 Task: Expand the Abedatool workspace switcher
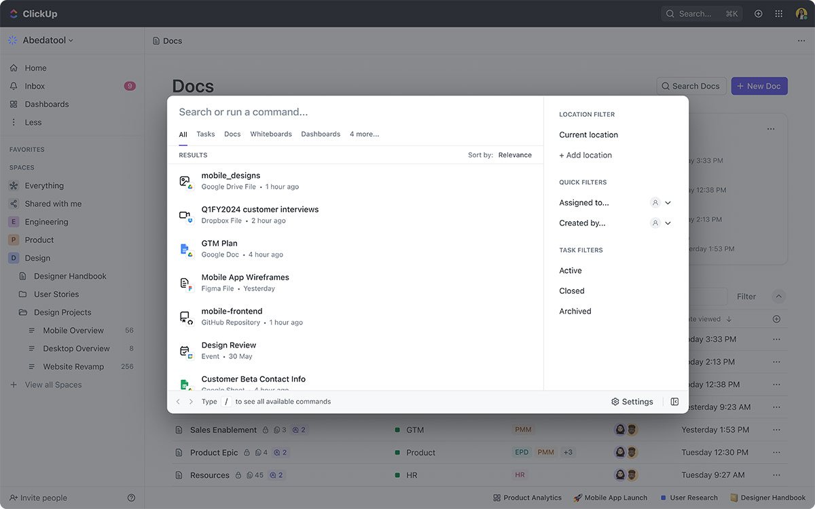click(46, 39)
